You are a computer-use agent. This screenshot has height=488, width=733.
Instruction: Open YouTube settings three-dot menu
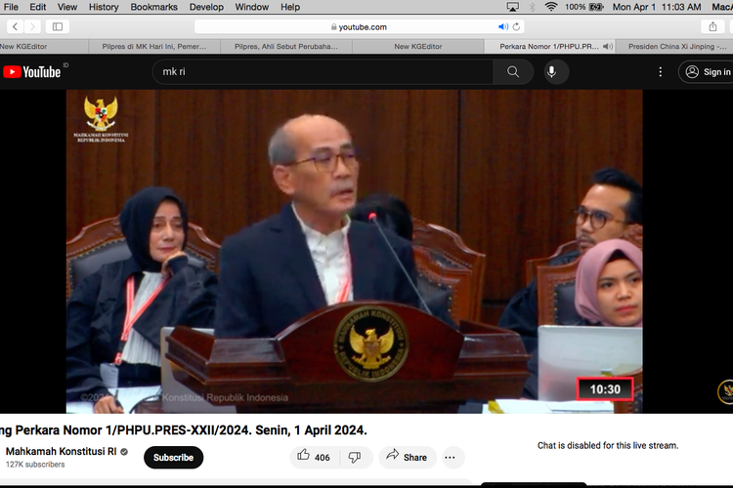660,71
